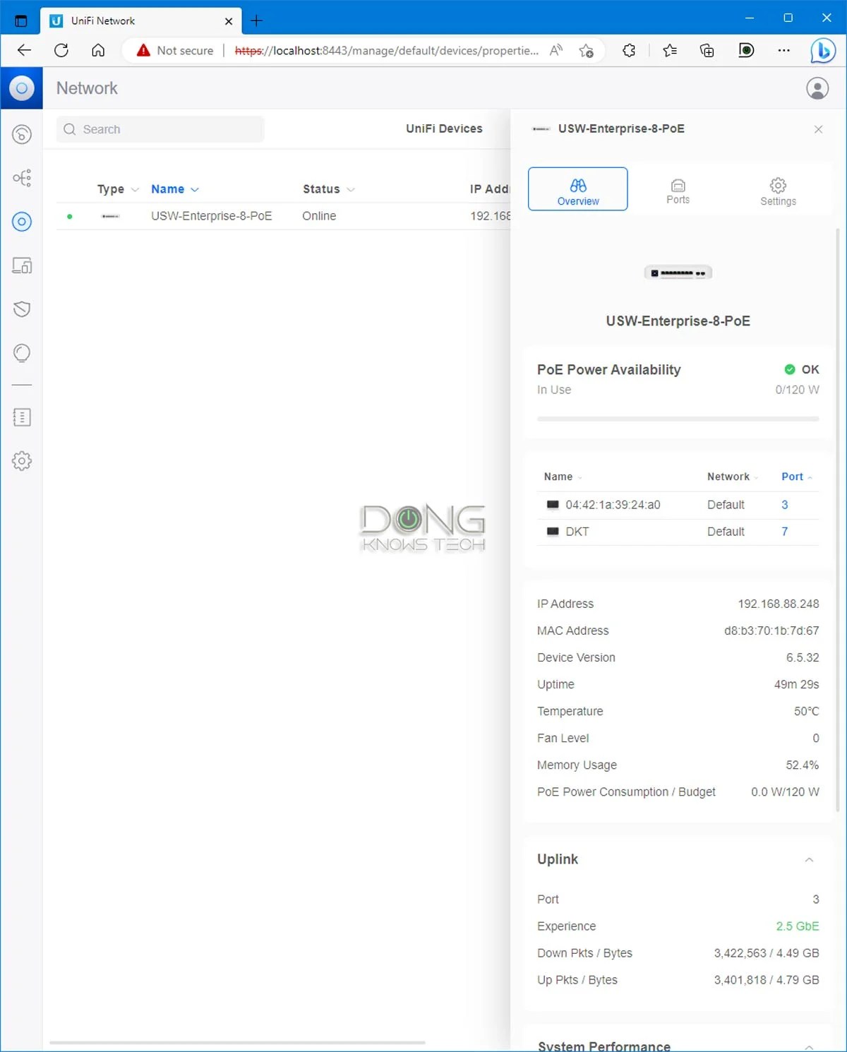Open the Topology icon in sidebar
The width and height of the screenshot is (847, 1052).
pyautogui.click(x=22, y=178)
